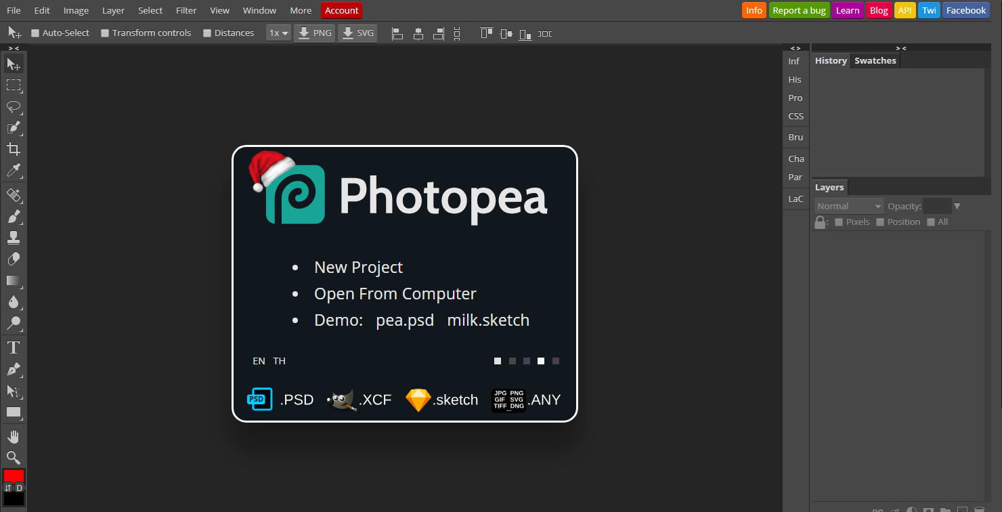Select the Dodge tool
This screenshot has width=1002, height=512.
pos(14,322)
